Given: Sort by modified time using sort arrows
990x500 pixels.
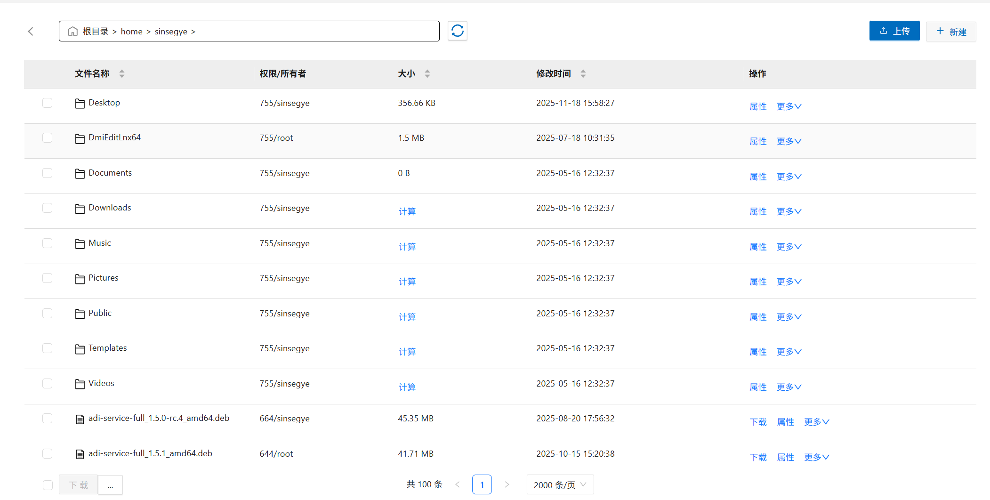Looking at the screenshot, I should coord(583,74).
